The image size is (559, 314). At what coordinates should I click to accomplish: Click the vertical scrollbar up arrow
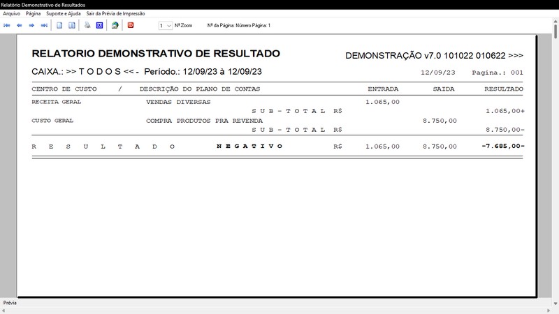coord(555,22)
